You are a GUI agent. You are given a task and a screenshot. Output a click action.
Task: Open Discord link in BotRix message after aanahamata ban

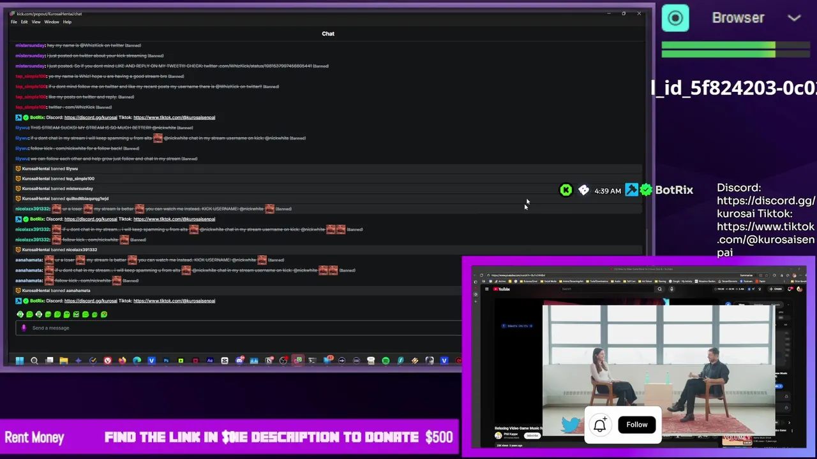(91, 301)
